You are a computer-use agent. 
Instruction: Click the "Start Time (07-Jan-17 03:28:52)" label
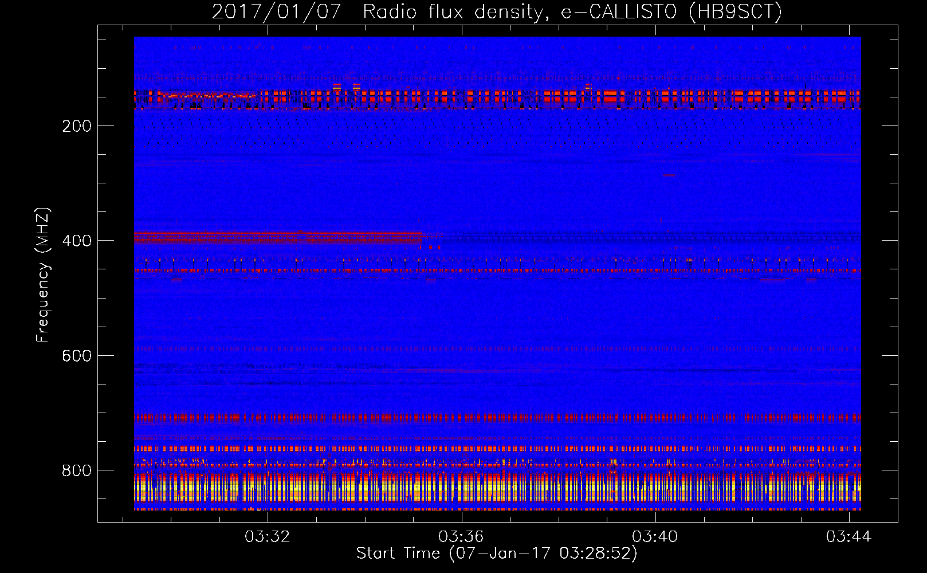point(497,554)
